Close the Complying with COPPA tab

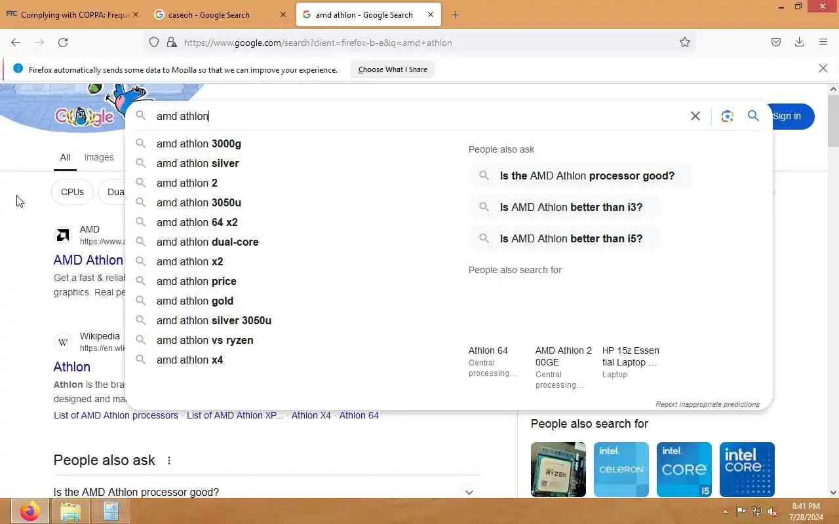pyautogui.click(x=136, y=14)
